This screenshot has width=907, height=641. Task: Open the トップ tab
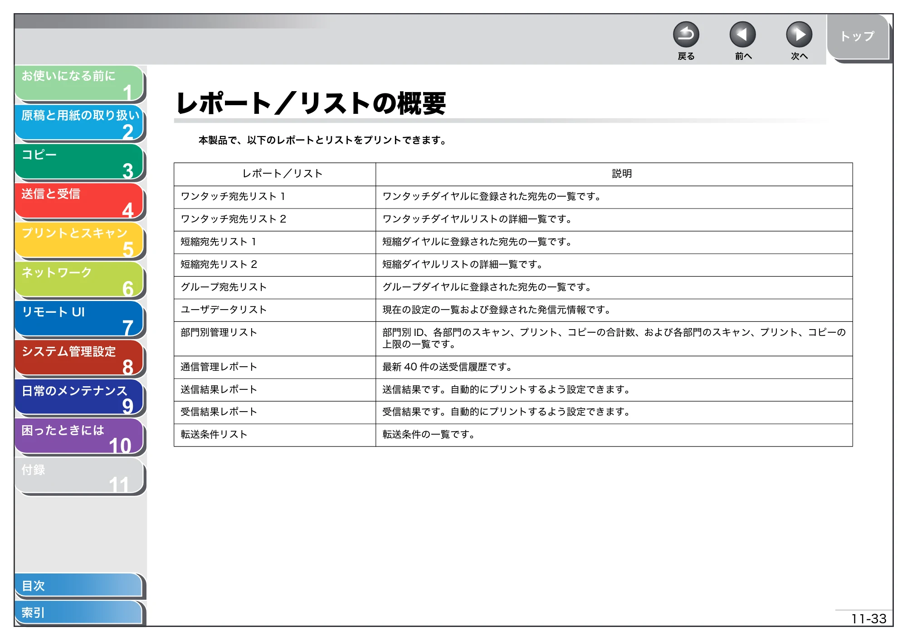pyautogui.click(x=858, y=37)
